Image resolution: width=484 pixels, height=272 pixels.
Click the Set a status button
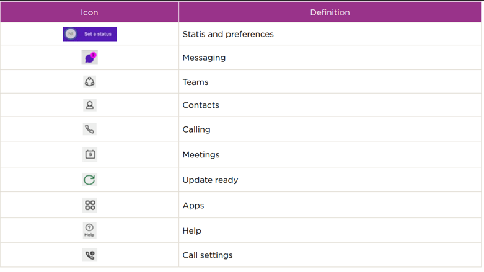pos(89,34)
